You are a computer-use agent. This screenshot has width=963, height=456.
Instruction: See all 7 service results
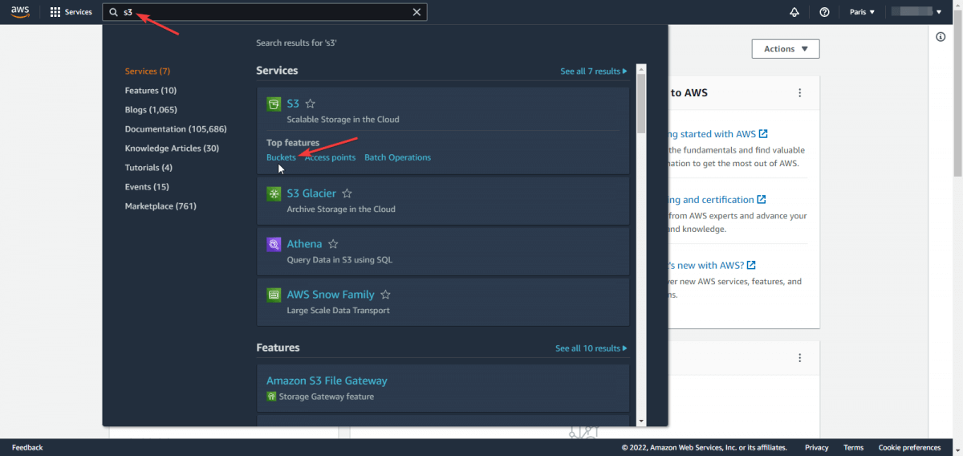coord(594,71)
